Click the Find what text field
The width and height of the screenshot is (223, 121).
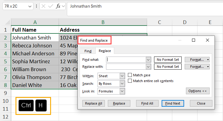click(126, 60)
